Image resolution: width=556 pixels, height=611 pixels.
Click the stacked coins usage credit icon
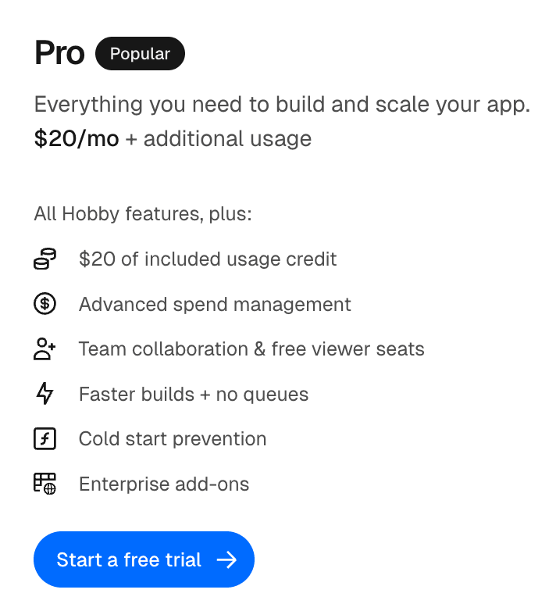click(x=45, y=259)
